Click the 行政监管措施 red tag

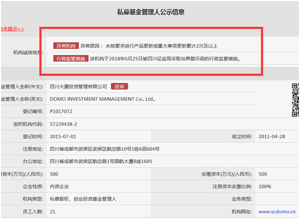[x=71, y=59]
